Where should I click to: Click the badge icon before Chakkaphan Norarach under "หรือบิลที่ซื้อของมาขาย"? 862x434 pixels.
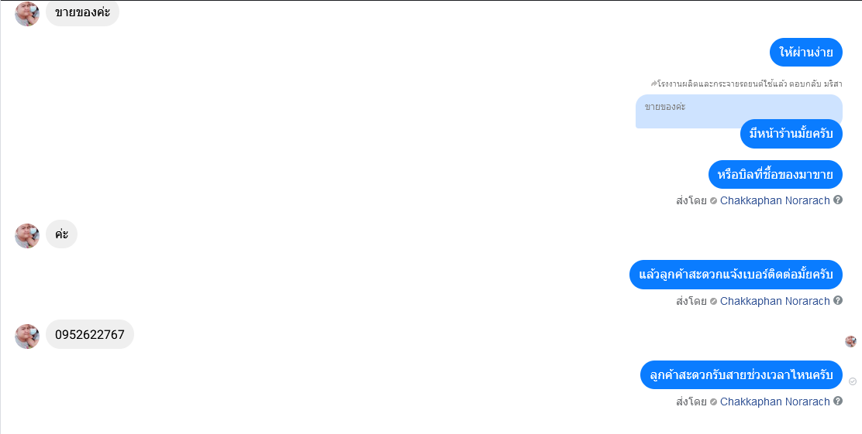pos(714,201)
